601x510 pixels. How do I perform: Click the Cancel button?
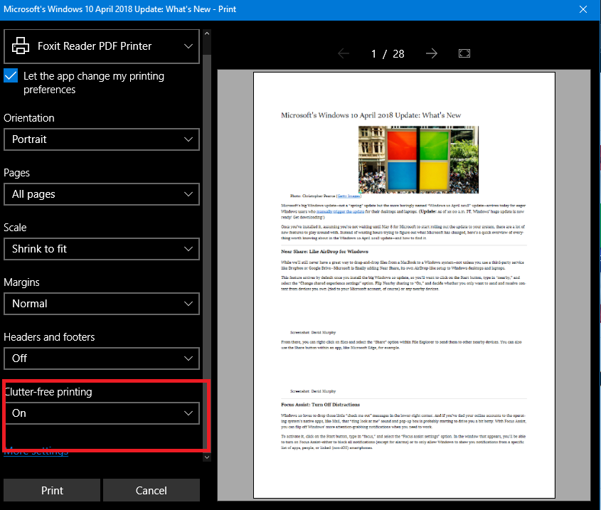[x=151, y=491]
